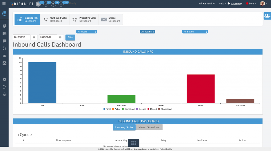The image size is (271, 151).
Task: Open the notification icon showing 62
Action: (46, 4)
